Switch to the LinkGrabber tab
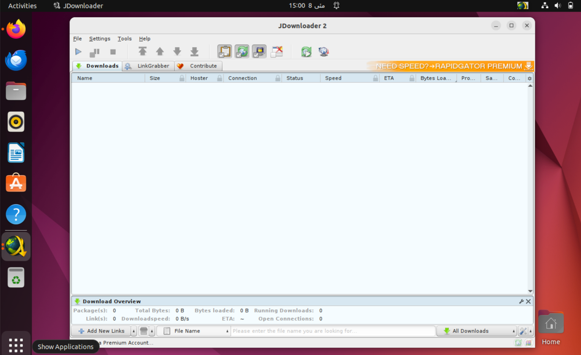Screen dimensions: 581x355 tap(148, 66)
